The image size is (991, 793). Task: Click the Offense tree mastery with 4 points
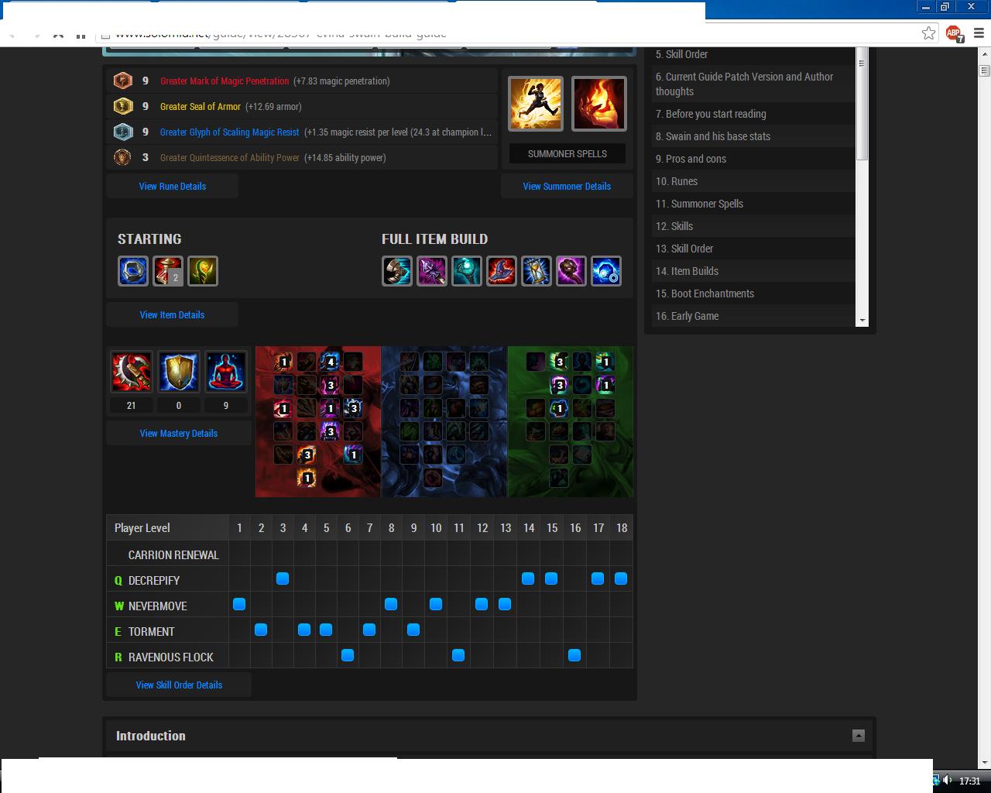coord(330,362)
